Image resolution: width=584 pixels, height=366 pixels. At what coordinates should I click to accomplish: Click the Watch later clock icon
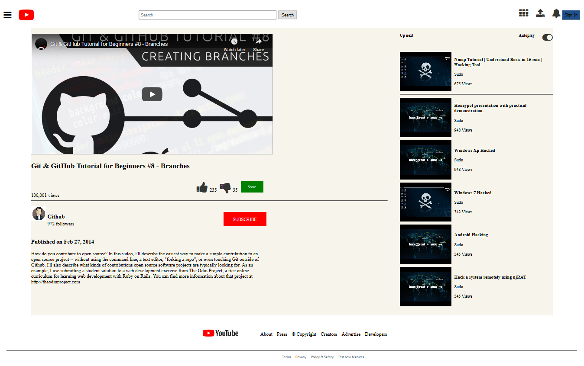tap(234, 42)
